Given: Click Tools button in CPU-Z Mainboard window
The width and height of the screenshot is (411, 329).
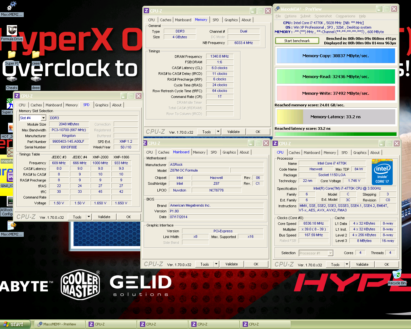Looking at the screenshot, I should coord(205,264).
